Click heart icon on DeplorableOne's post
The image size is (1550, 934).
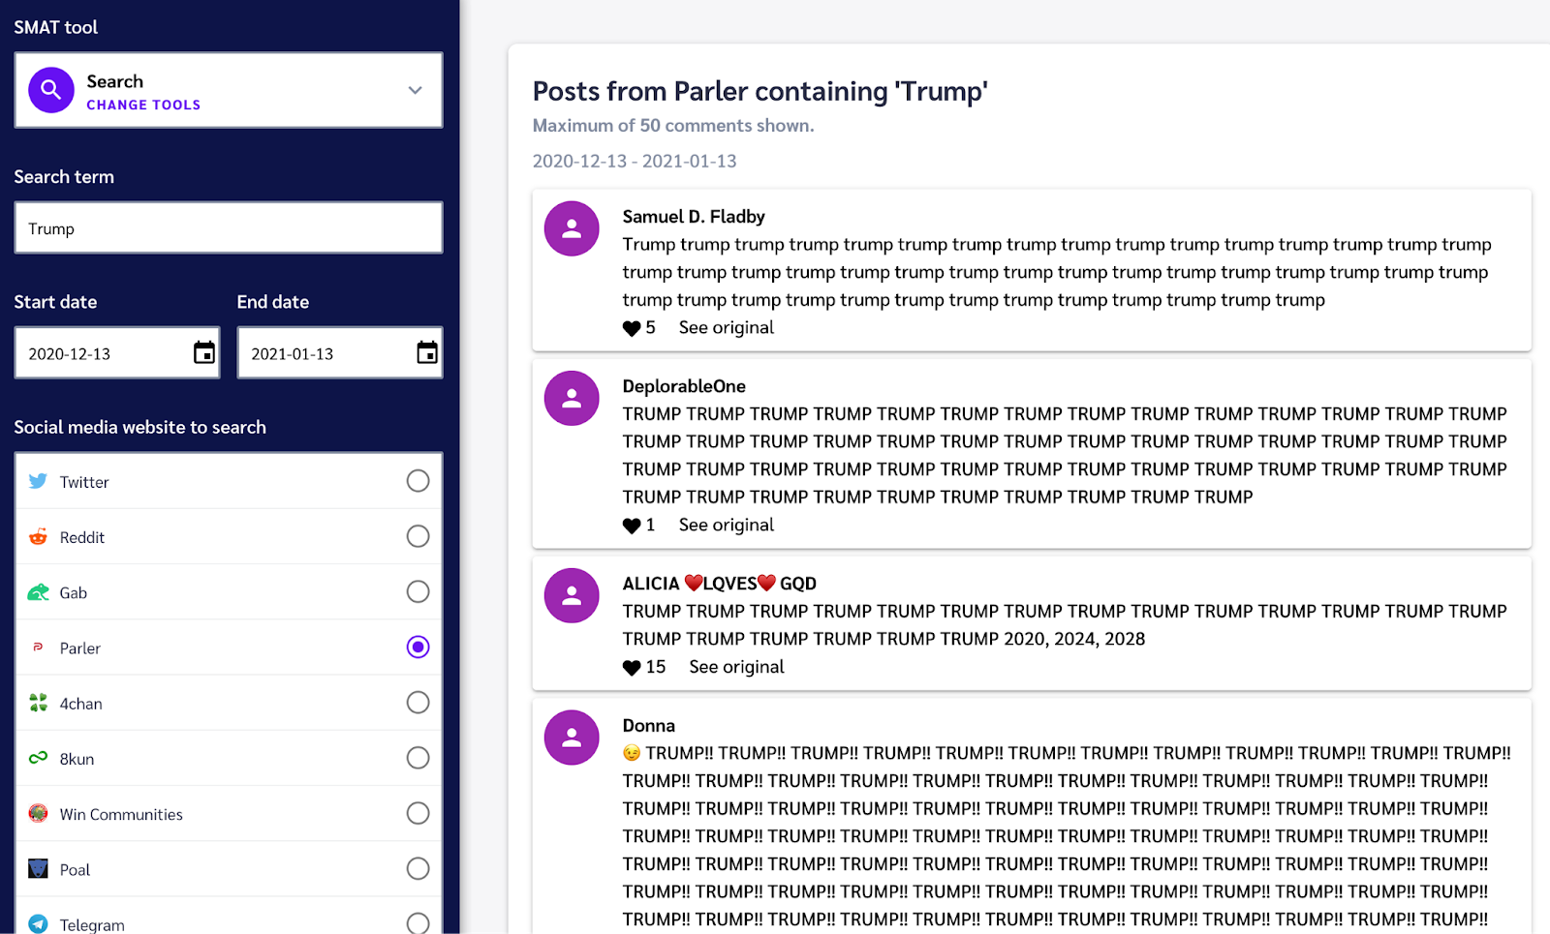(x=632, y=526)
